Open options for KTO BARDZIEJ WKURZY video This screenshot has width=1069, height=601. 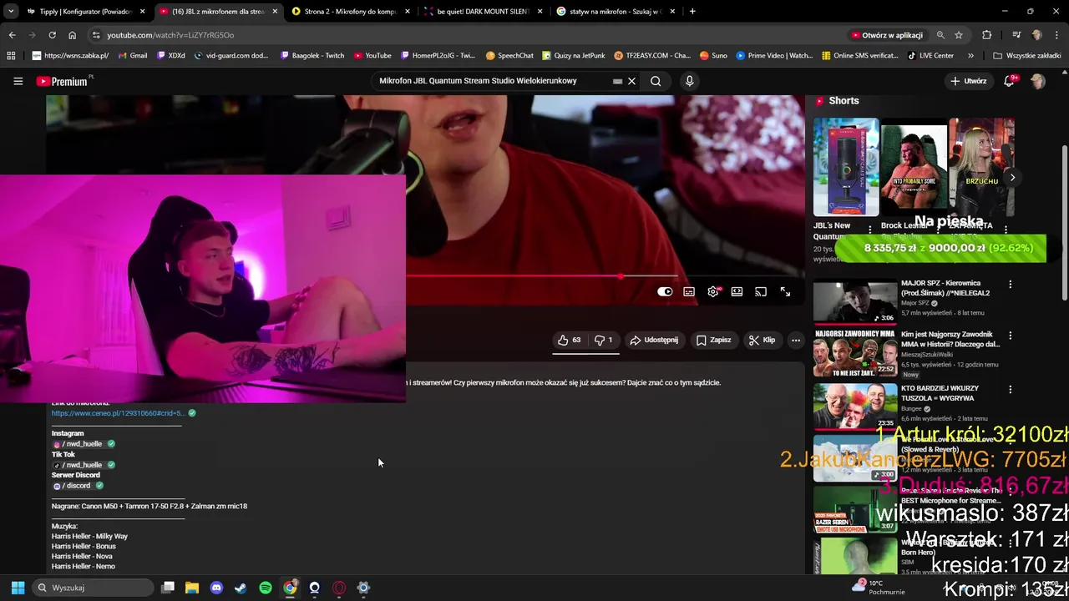pos(1010,390)
